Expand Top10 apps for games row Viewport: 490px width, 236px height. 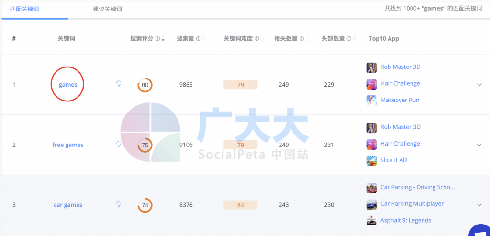(x=479, y=85)
